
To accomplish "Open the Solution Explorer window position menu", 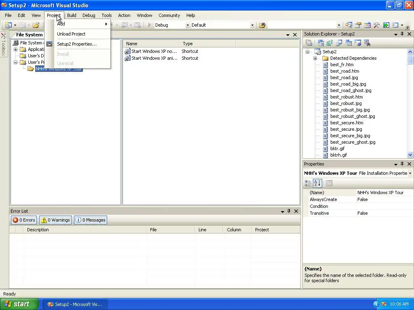I will coord(395,34).
